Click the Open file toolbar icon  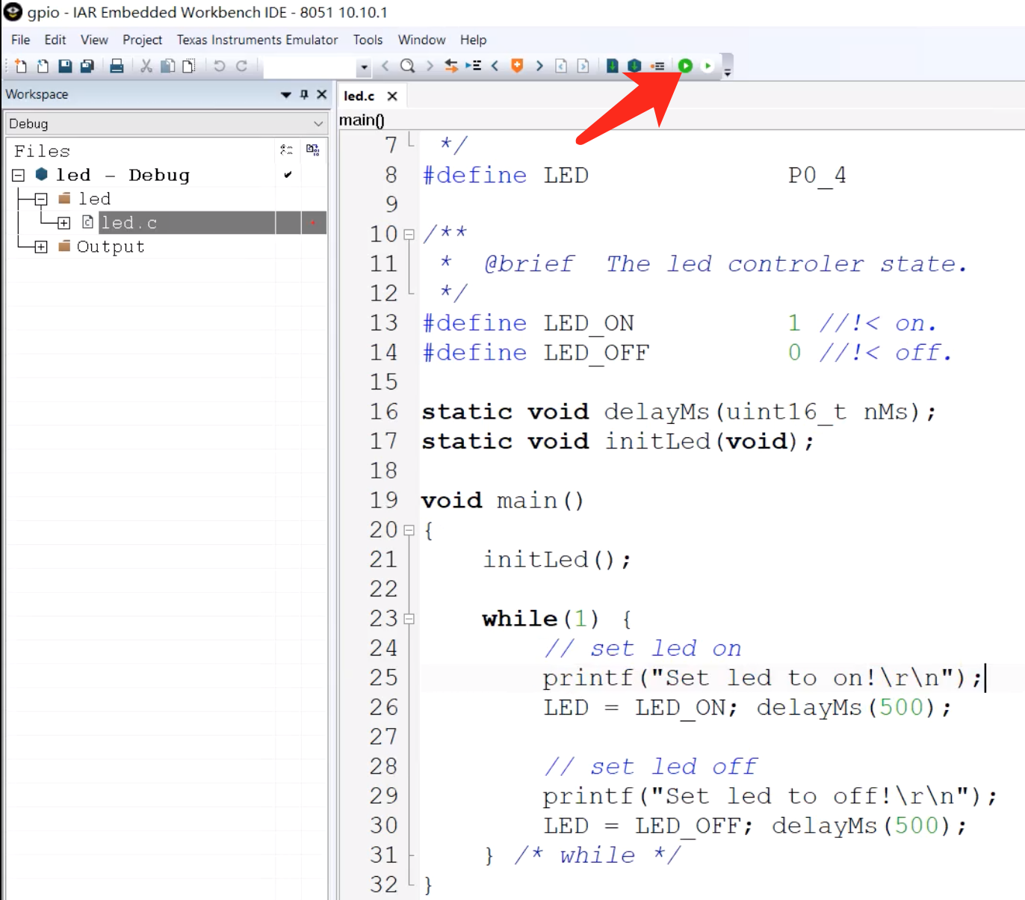coord(43,66)
